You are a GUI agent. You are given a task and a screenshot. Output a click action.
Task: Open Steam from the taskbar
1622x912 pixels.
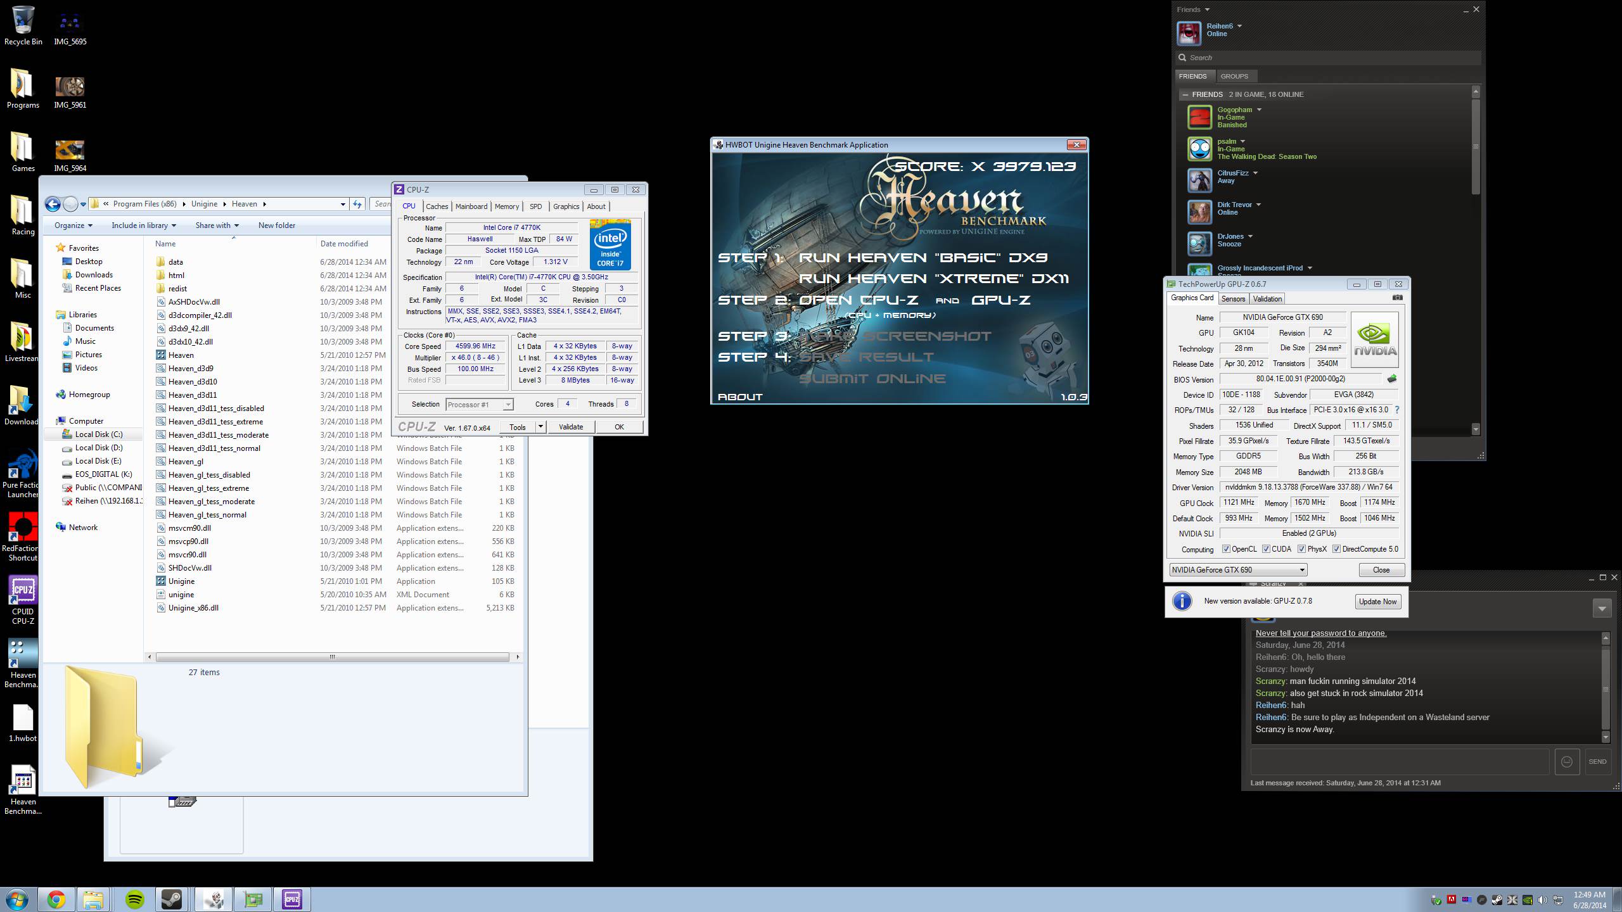click(x=172, y=899)
